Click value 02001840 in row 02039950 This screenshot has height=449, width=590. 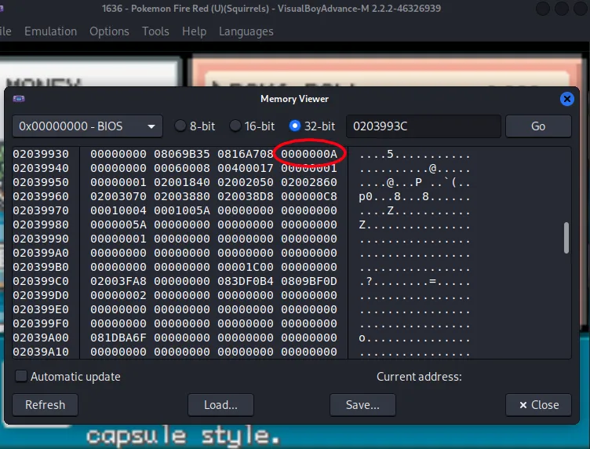coord(182,182)
